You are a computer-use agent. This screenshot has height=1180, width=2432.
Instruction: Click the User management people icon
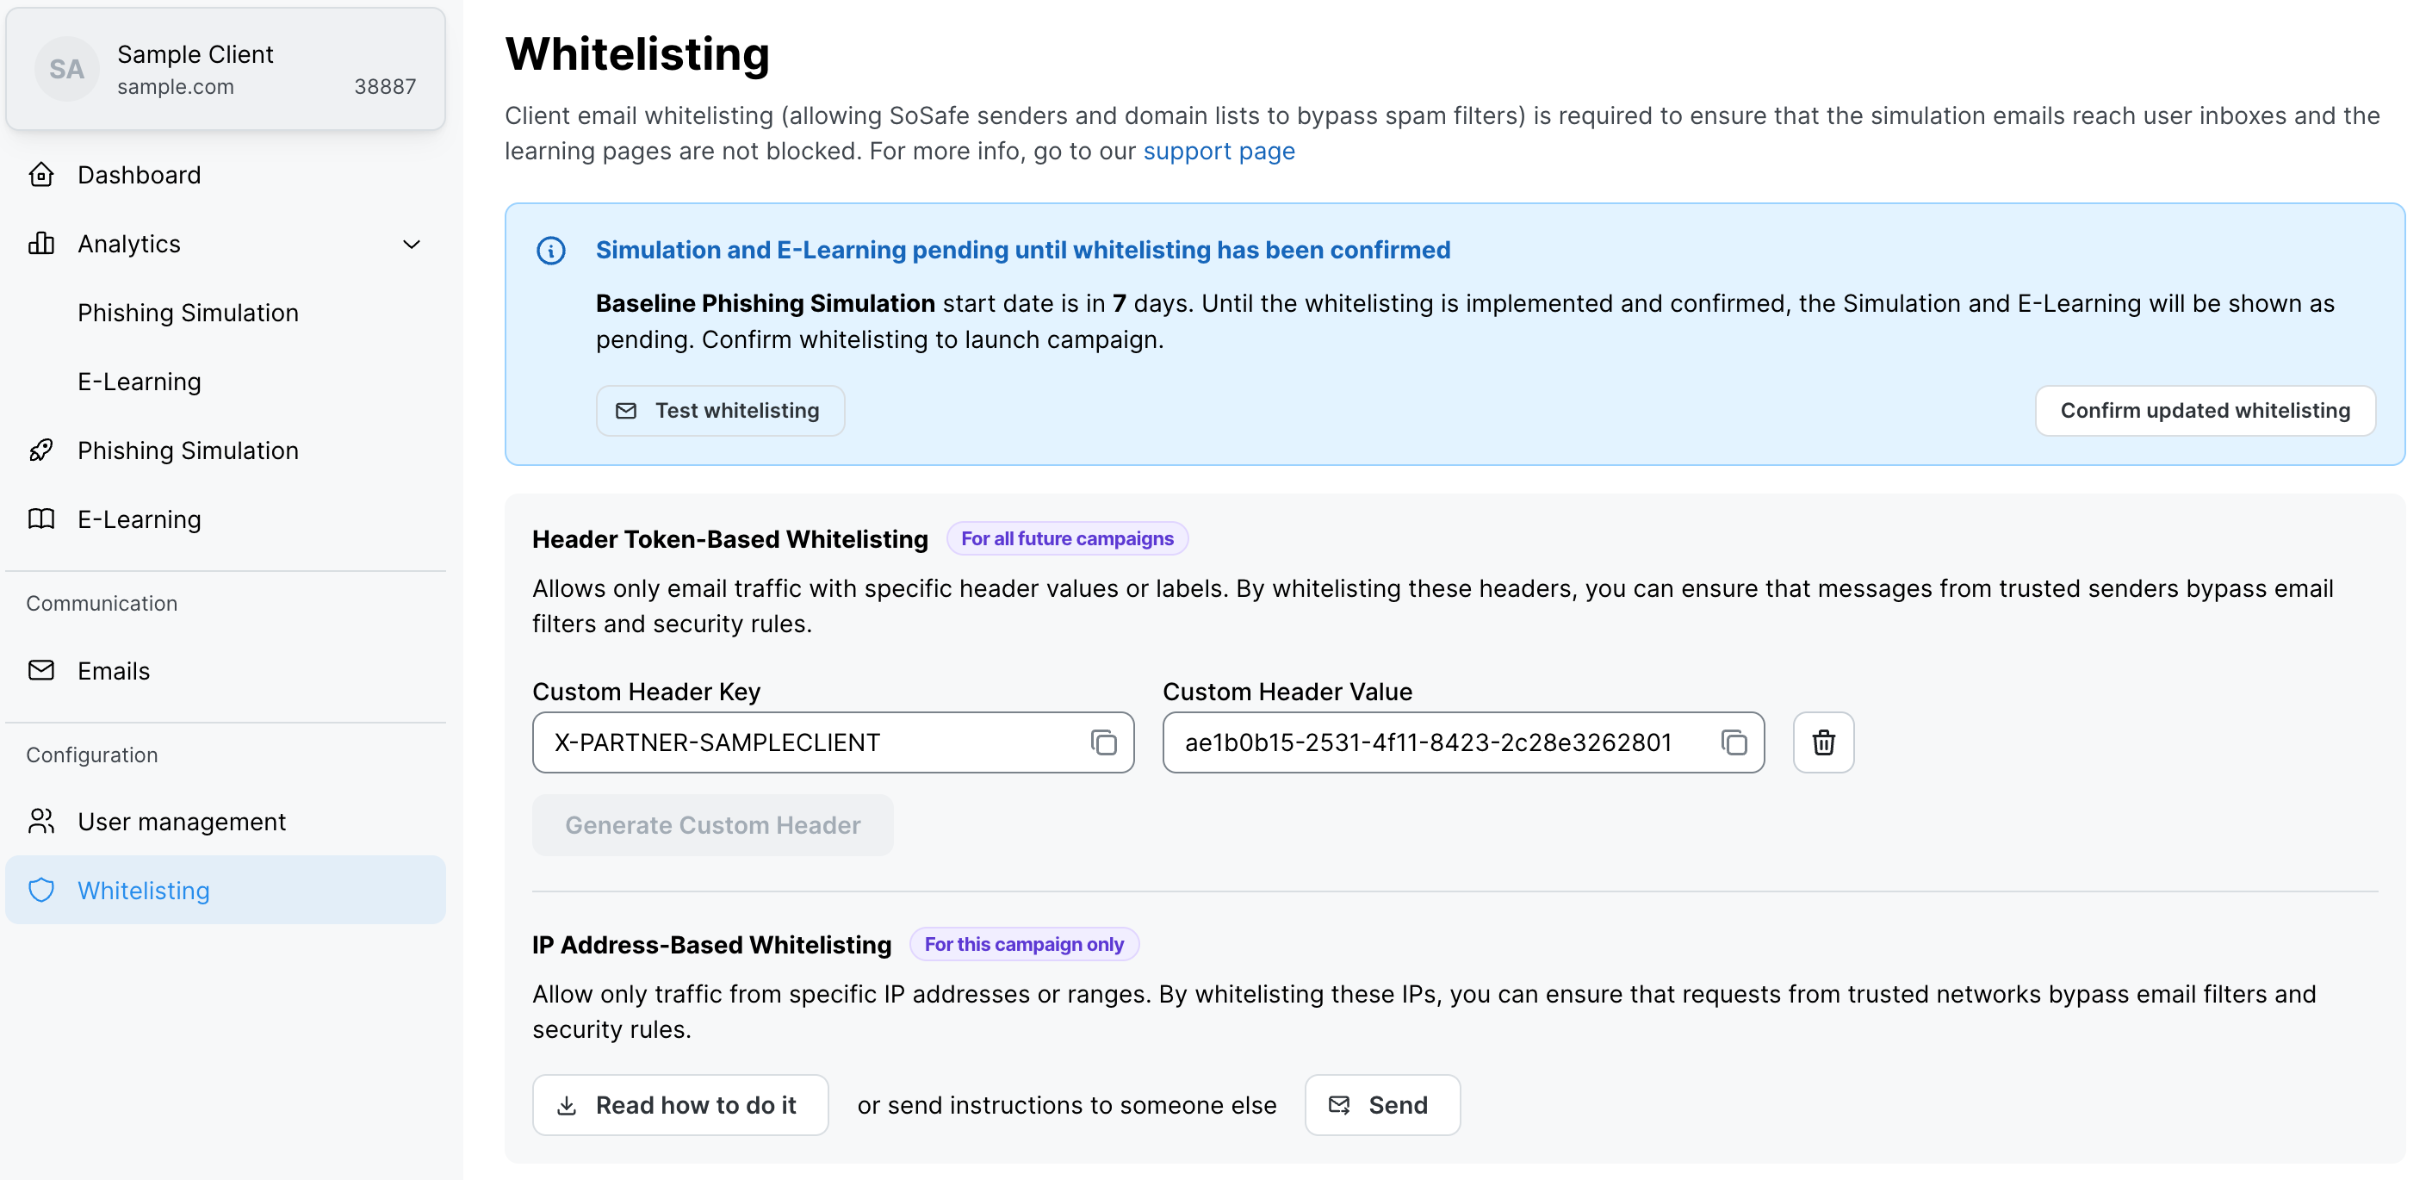coord(41,822)
